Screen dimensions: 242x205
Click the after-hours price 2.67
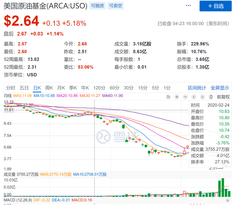[22, 34]
